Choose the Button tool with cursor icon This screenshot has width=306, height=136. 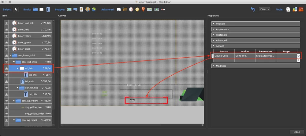click(75, 9)
